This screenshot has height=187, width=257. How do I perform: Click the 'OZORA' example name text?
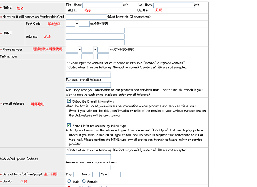click(143, 10)
